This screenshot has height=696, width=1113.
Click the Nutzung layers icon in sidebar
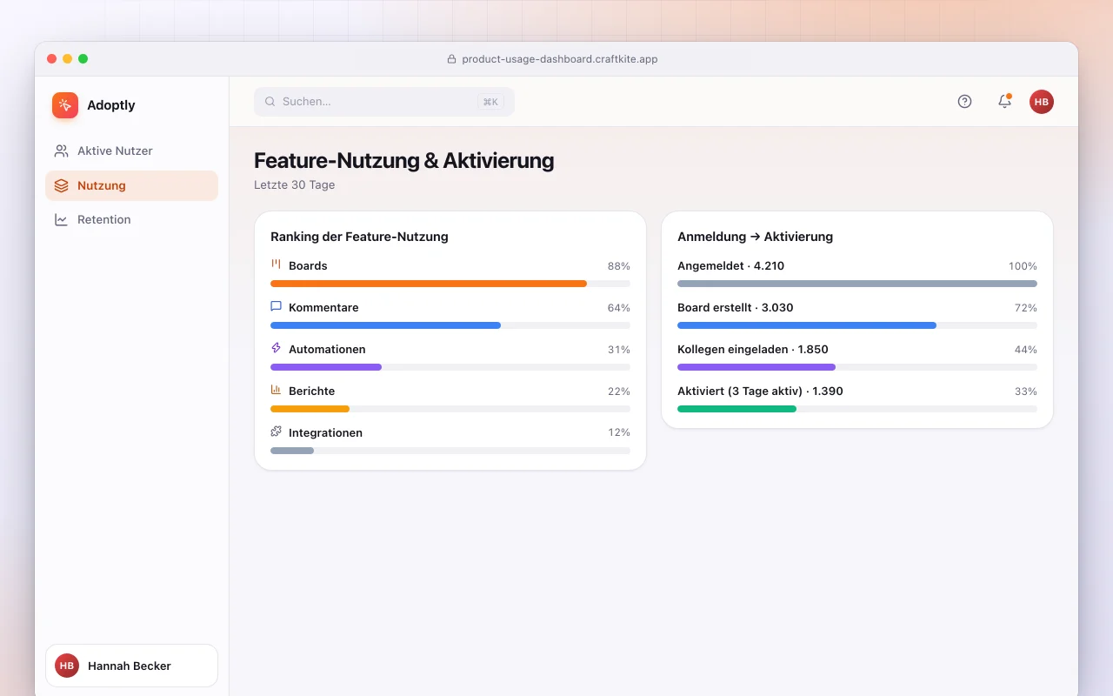[61, 185]
